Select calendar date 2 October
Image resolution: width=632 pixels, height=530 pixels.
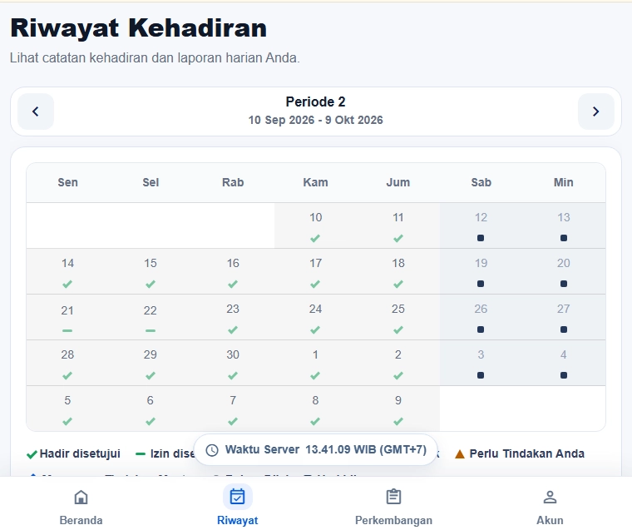coord(398,363)
